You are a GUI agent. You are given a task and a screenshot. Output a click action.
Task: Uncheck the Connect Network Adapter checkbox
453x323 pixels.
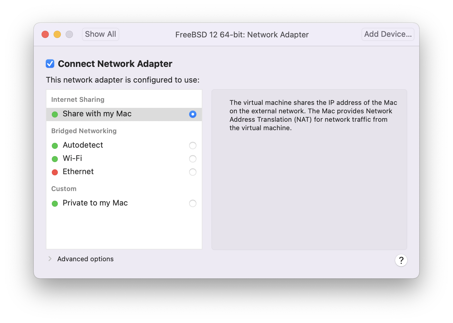(x=50, y=64)
